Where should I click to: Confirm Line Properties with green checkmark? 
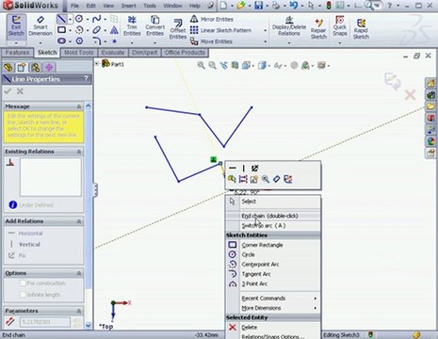(x=8, y=91)
